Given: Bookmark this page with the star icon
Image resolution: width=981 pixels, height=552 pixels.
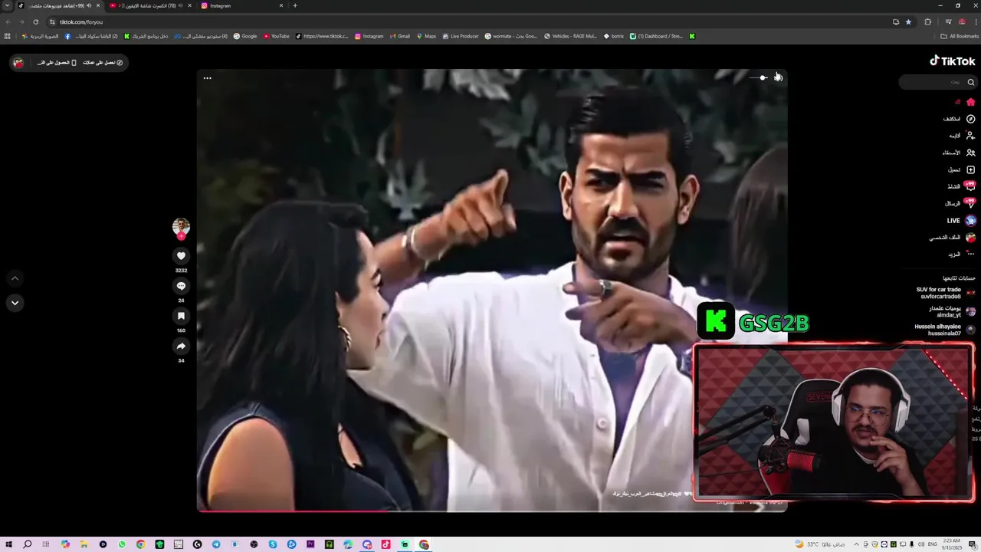Looking at the screenshot, I should click(908, 21).
